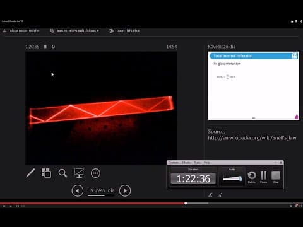Image resolution: width=303 pixels, height=227 pixels.
Task: Click the display settings monitor icon
Action: [52, 31]
